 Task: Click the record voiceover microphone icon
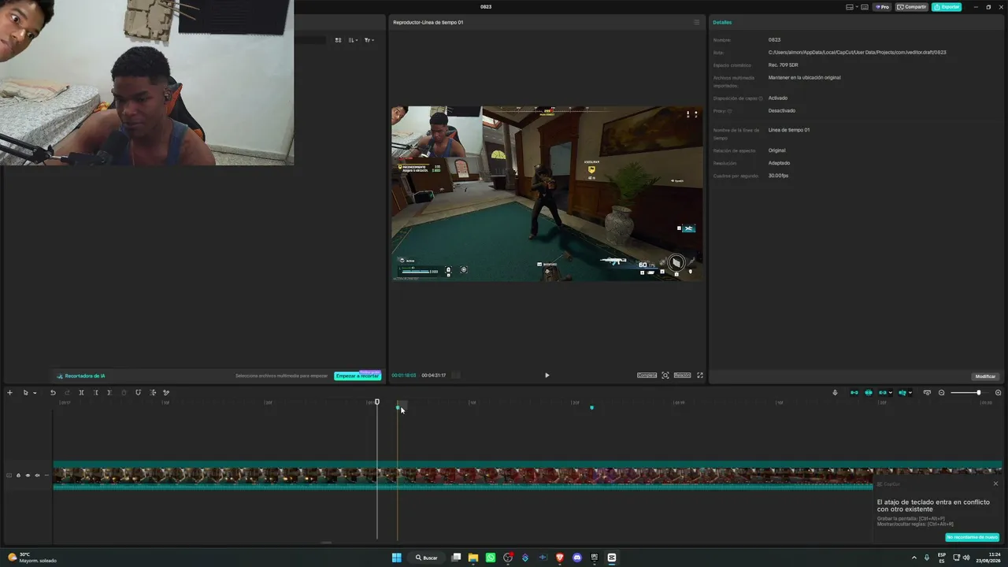(x=835, y=392)
